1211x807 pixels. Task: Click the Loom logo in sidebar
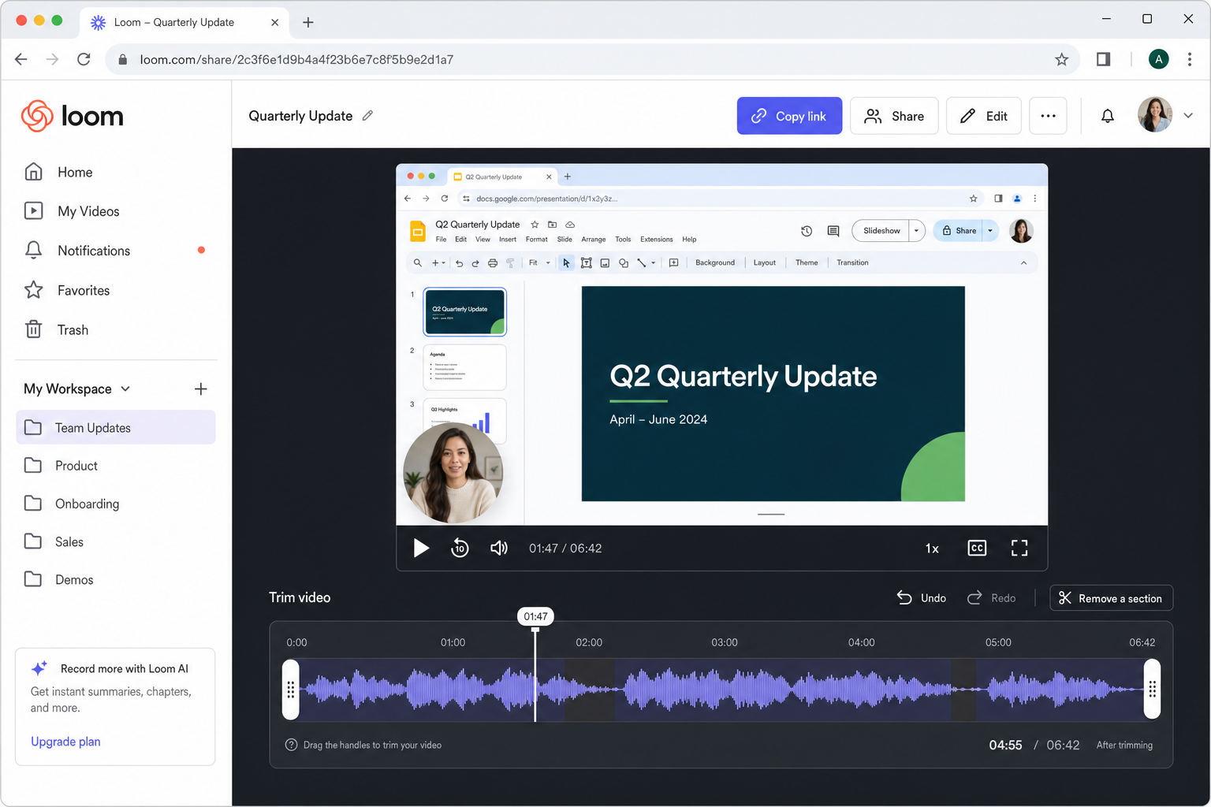pos(72,116)
